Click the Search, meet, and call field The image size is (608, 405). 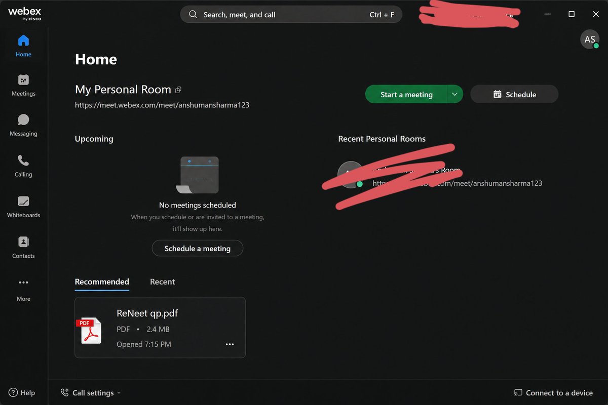point(291,14)
